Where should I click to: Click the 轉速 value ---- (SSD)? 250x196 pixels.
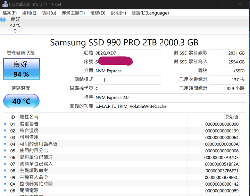[227, 71]
